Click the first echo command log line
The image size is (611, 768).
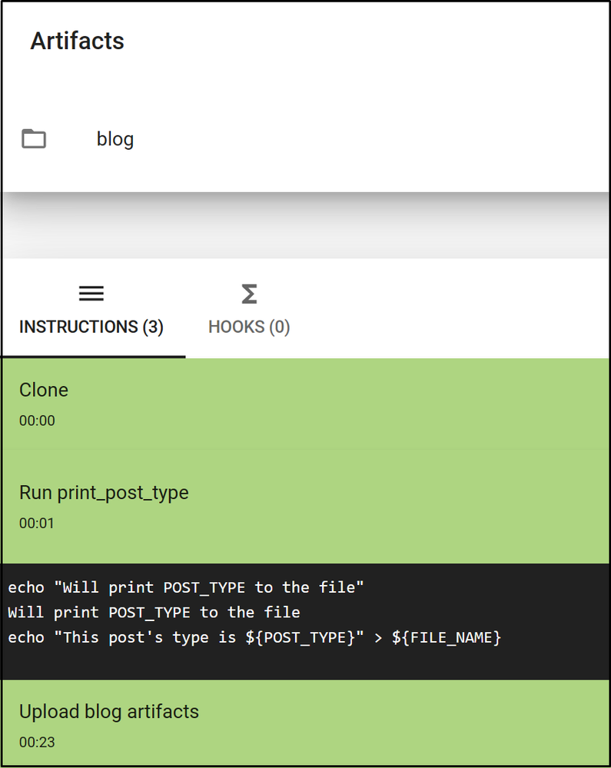tap(186, 587)
